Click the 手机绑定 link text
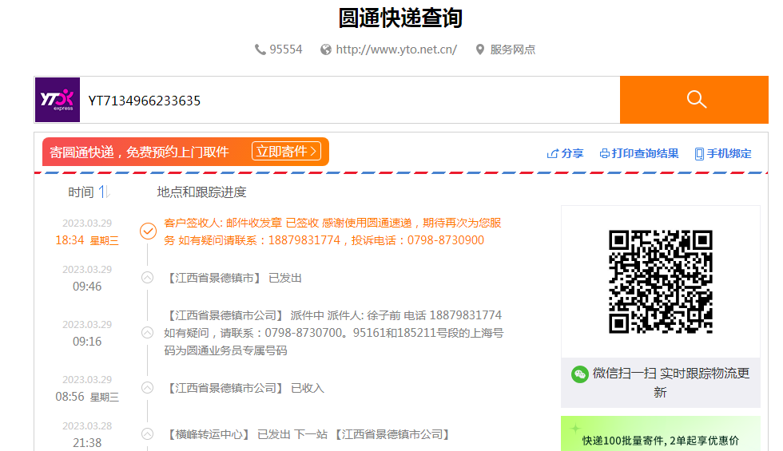Screen dimensions: 783x451 729,153
